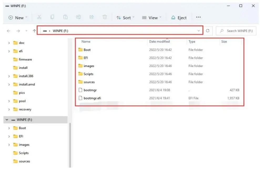This screenshot has height=174, width=260.
Task: Click the Copy icon in toolbar
Action: tap(52, 17)
